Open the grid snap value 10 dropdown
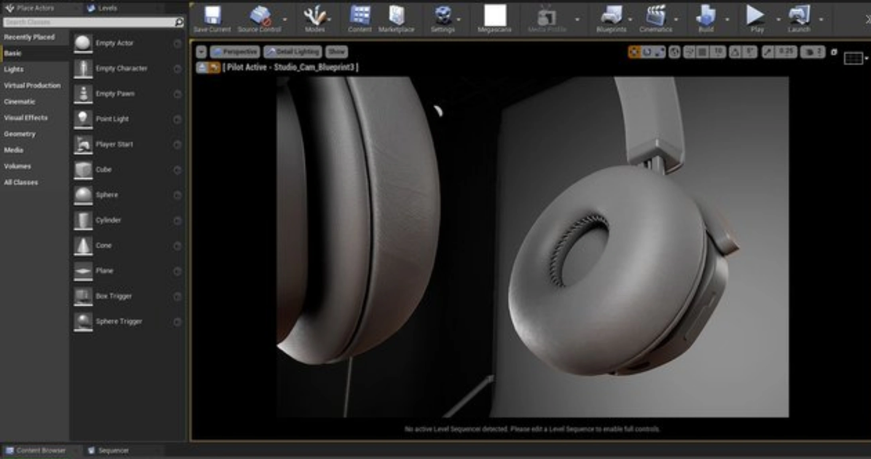 [x=718, y=52]
